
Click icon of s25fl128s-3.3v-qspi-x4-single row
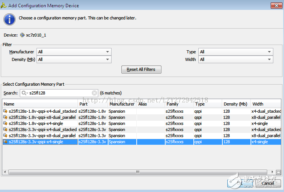[x=5, y=142]
